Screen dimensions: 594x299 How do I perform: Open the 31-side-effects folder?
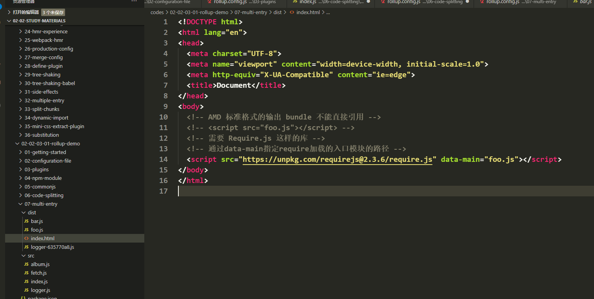click(41, 92)
